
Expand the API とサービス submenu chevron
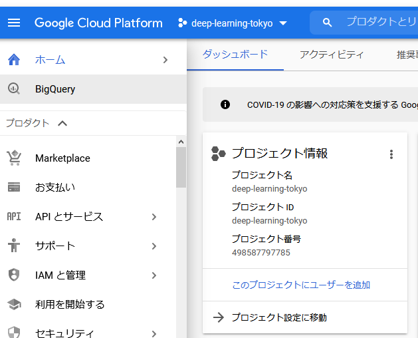coord(154,217)
